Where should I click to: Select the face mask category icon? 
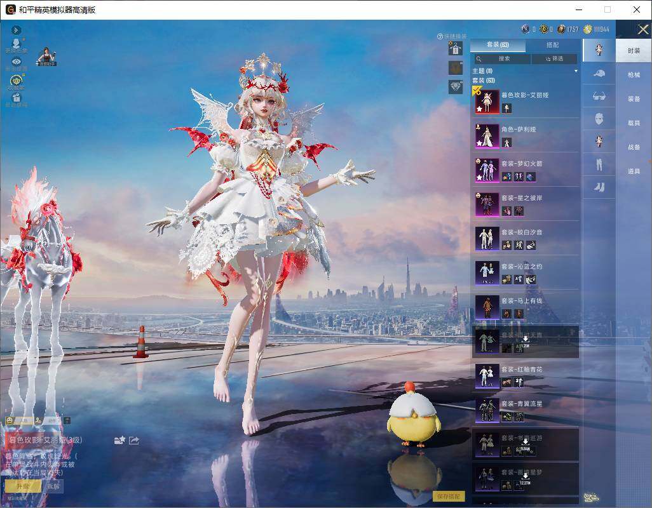pos(599,119)
